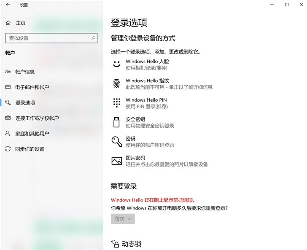Click the red Windows Hello 正在阻止显示某些选项 text
Image resolution: width=307 pixels, height=250 pixels.
point(153,200)
